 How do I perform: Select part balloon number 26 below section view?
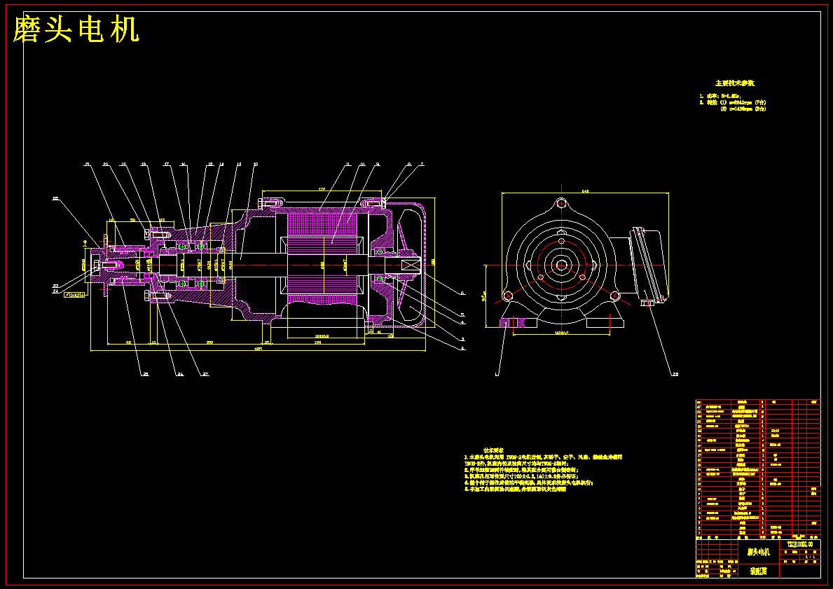point(180,375)
